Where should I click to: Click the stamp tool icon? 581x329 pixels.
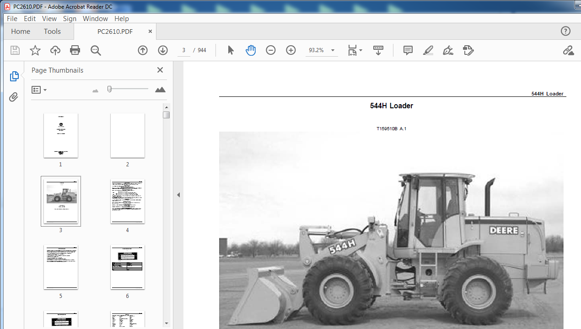pos(468,50)
